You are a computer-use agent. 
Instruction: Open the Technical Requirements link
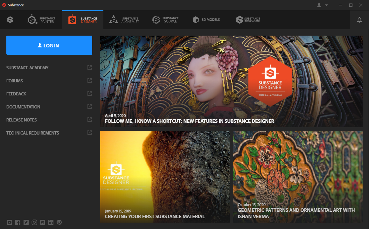(33, 133)
